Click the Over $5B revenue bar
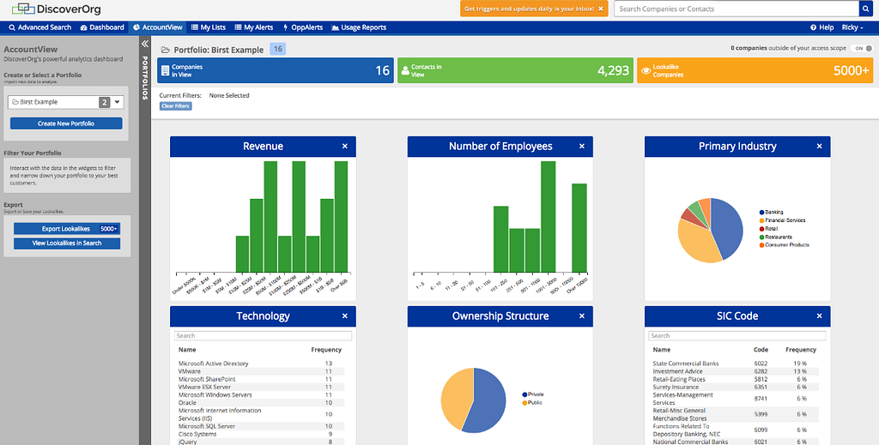 click(x=341, y=217)
